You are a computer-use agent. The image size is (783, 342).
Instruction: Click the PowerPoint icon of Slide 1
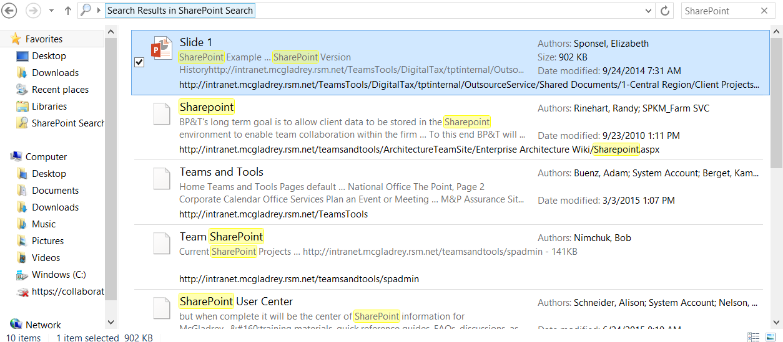tap(162, 48)
